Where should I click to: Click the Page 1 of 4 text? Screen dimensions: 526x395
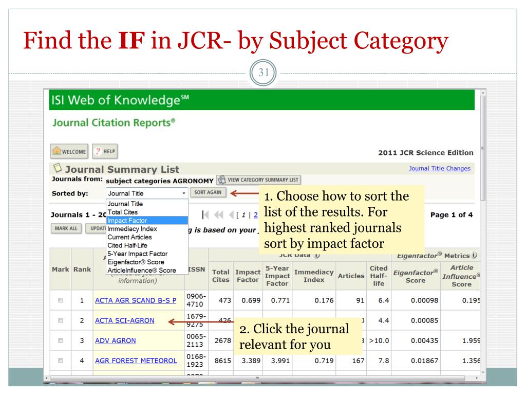point(452,214)
